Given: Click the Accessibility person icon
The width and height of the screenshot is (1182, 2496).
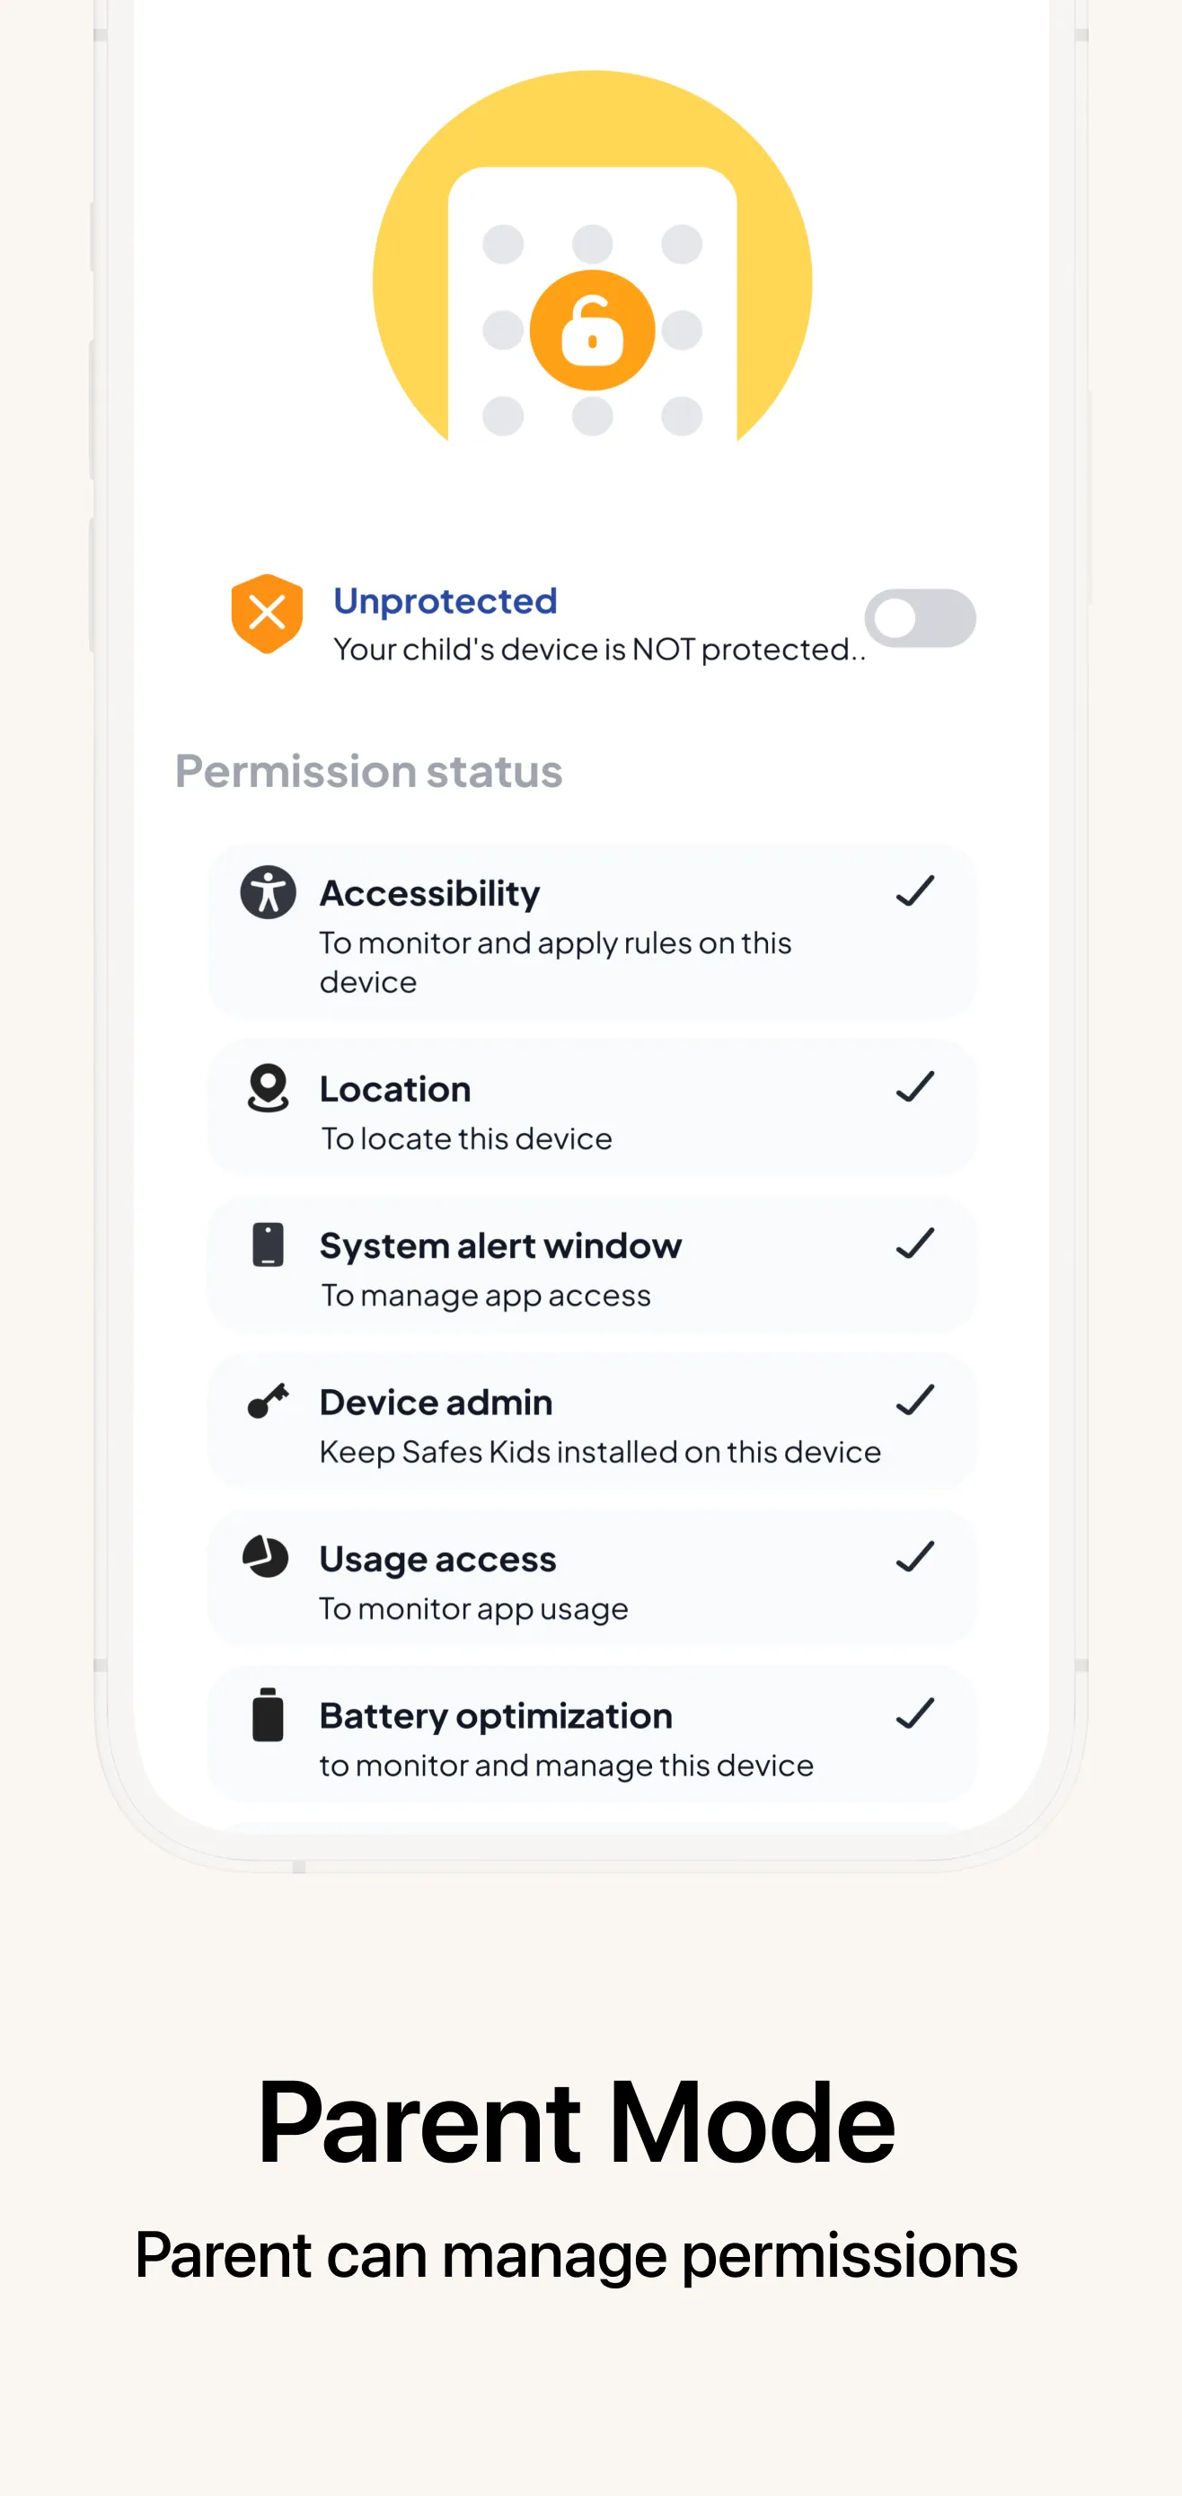Looking at the screenshot, I should tap(269, 892).
